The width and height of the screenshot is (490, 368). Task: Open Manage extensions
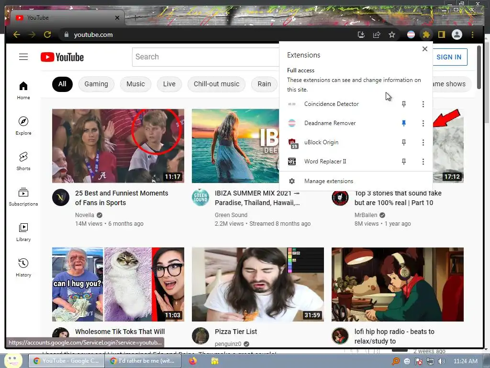(356, 181)
